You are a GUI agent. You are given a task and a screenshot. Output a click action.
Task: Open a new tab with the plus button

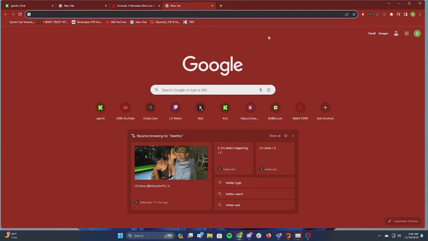click(x=221, y=6)
